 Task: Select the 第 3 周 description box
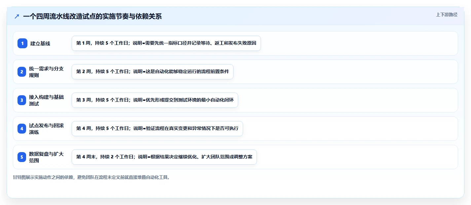(155, 100)
